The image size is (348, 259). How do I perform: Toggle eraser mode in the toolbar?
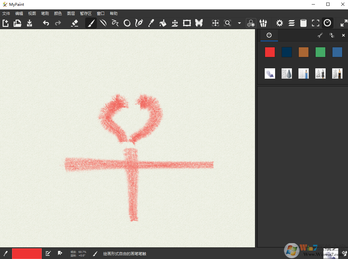(75, 23)
